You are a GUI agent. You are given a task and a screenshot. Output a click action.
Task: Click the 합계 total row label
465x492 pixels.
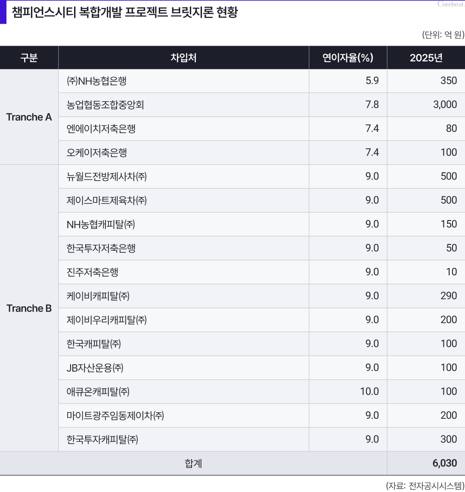193,464
